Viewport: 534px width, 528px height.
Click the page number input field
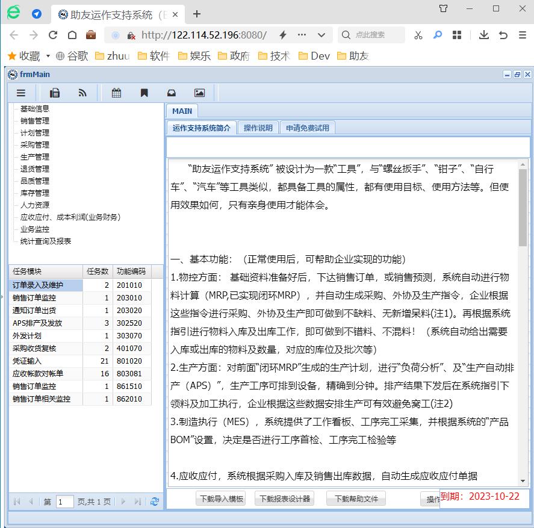pos(64,502)
